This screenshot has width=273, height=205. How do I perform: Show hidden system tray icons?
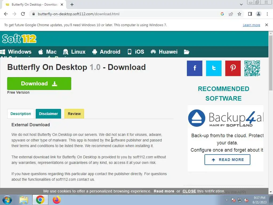pyautogui.click(x=227, y=200)
